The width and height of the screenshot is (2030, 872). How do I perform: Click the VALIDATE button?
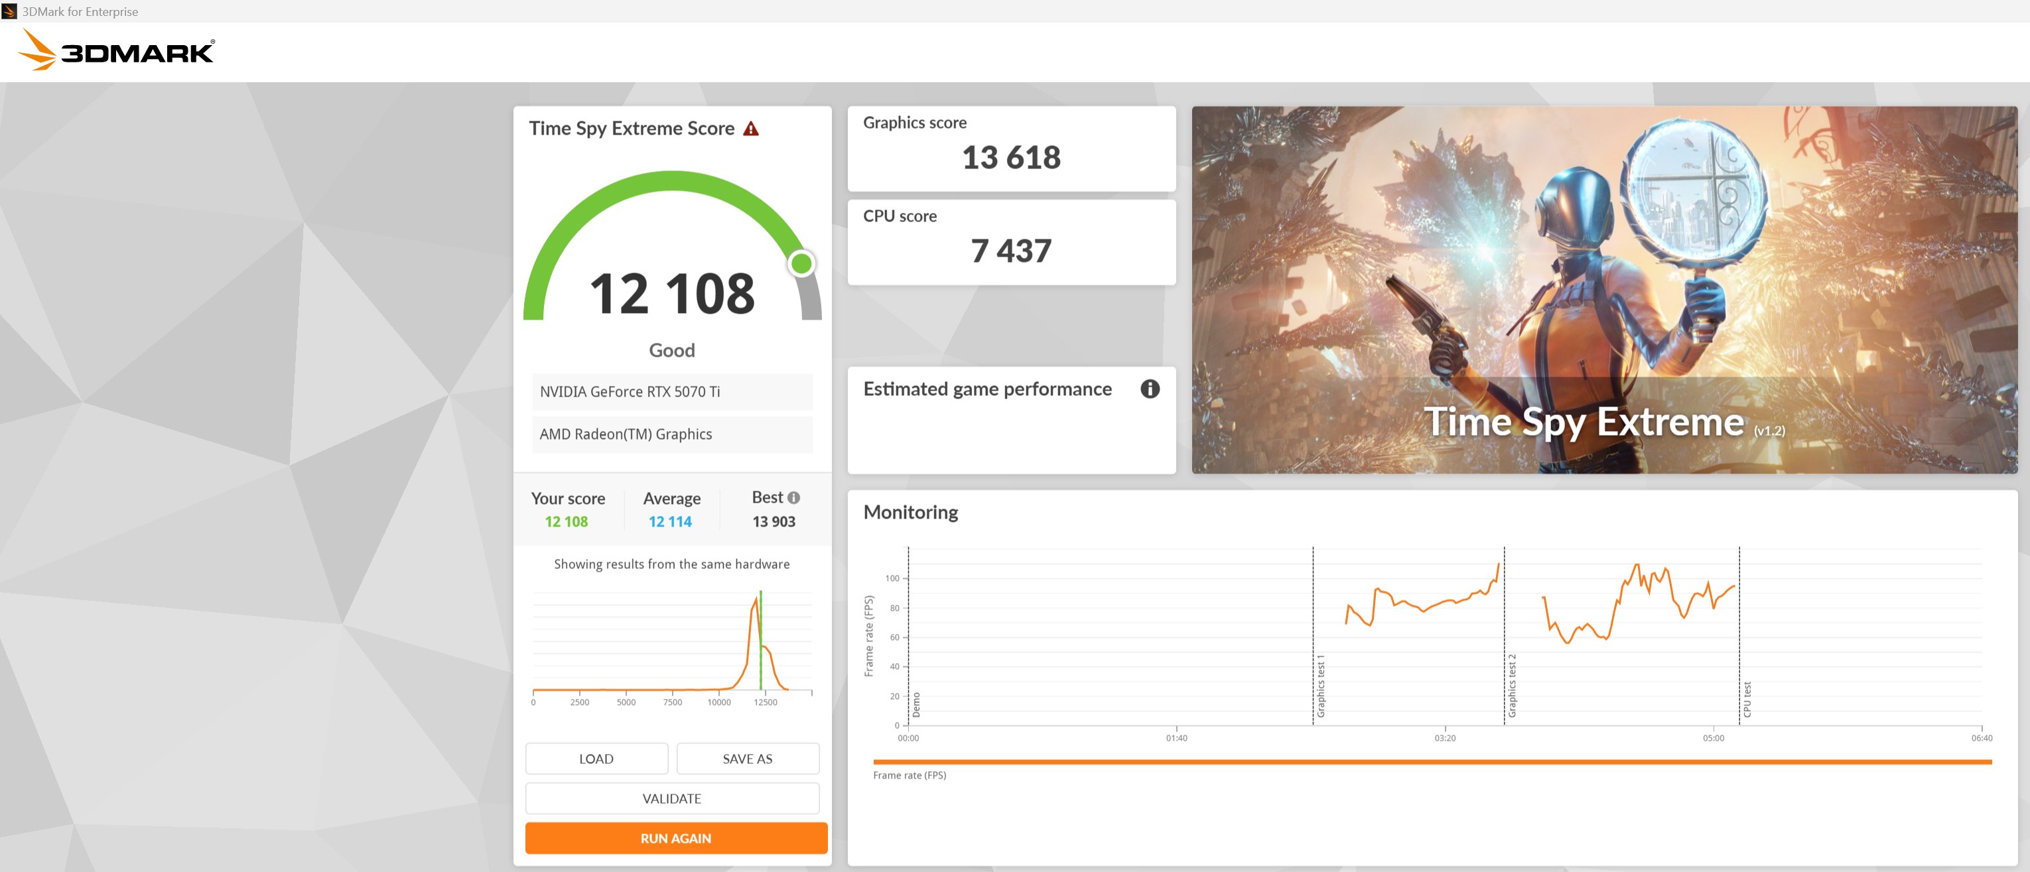coord(672,798)
